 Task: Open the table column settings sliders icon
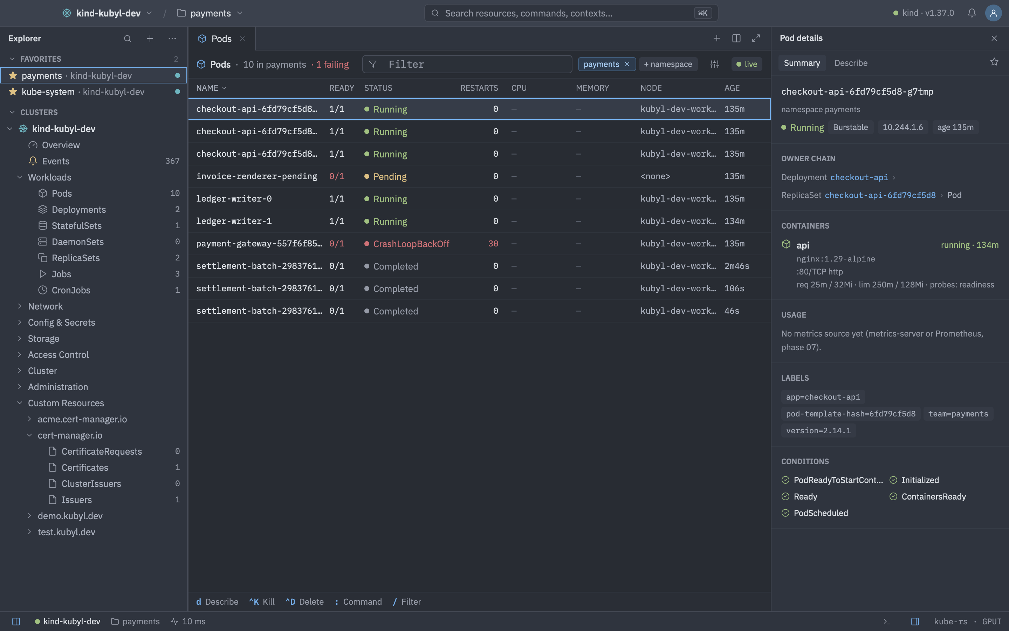[x=715, y=64]
